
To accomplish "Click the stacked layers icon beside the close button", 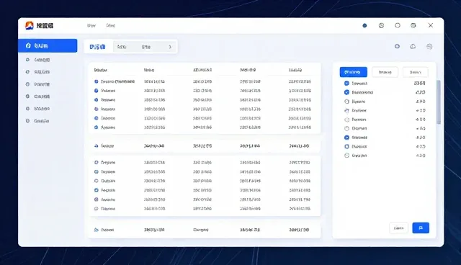I will pos(413,25).
